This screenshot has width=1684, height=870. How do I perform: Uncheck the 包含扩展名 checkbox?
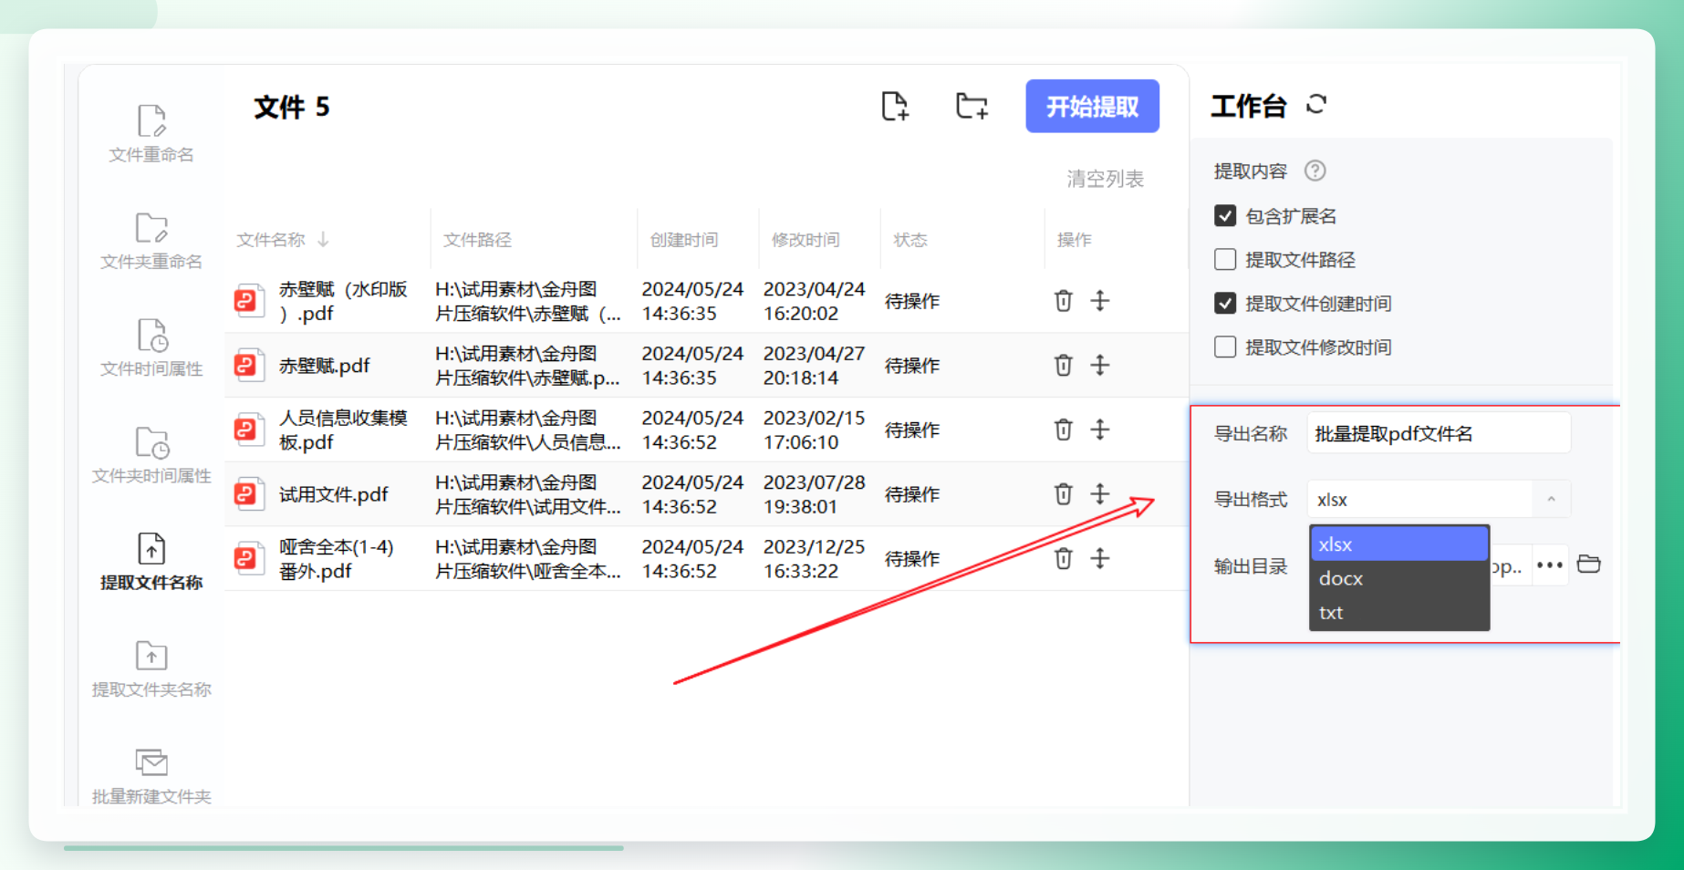click(1225, 216)
